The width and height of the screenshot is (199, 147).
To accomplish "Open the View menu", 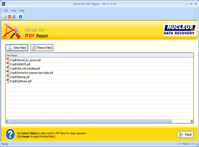I will (14, 11).
